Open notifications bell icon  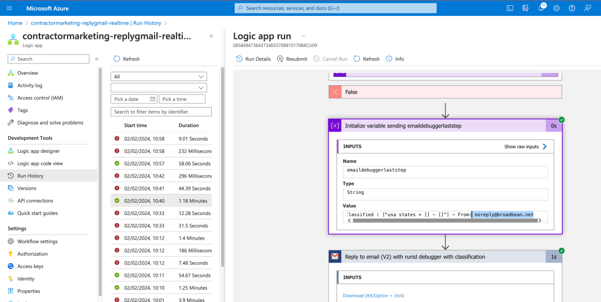pyautogui.click(x=541, y=8)
